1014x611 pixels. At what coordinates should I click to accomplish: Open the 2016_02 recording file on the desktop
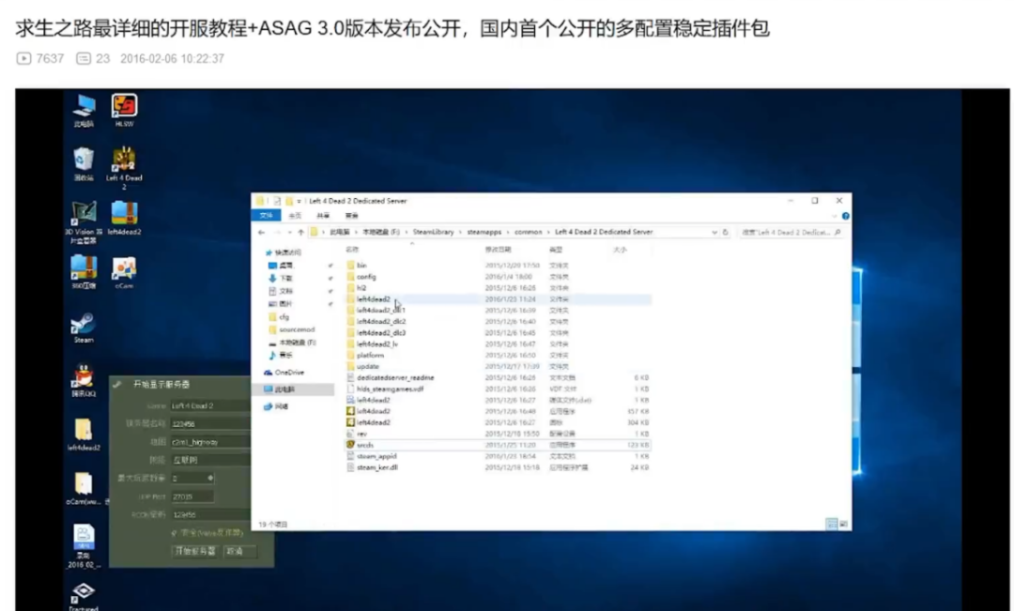click(x=84, y=546)
